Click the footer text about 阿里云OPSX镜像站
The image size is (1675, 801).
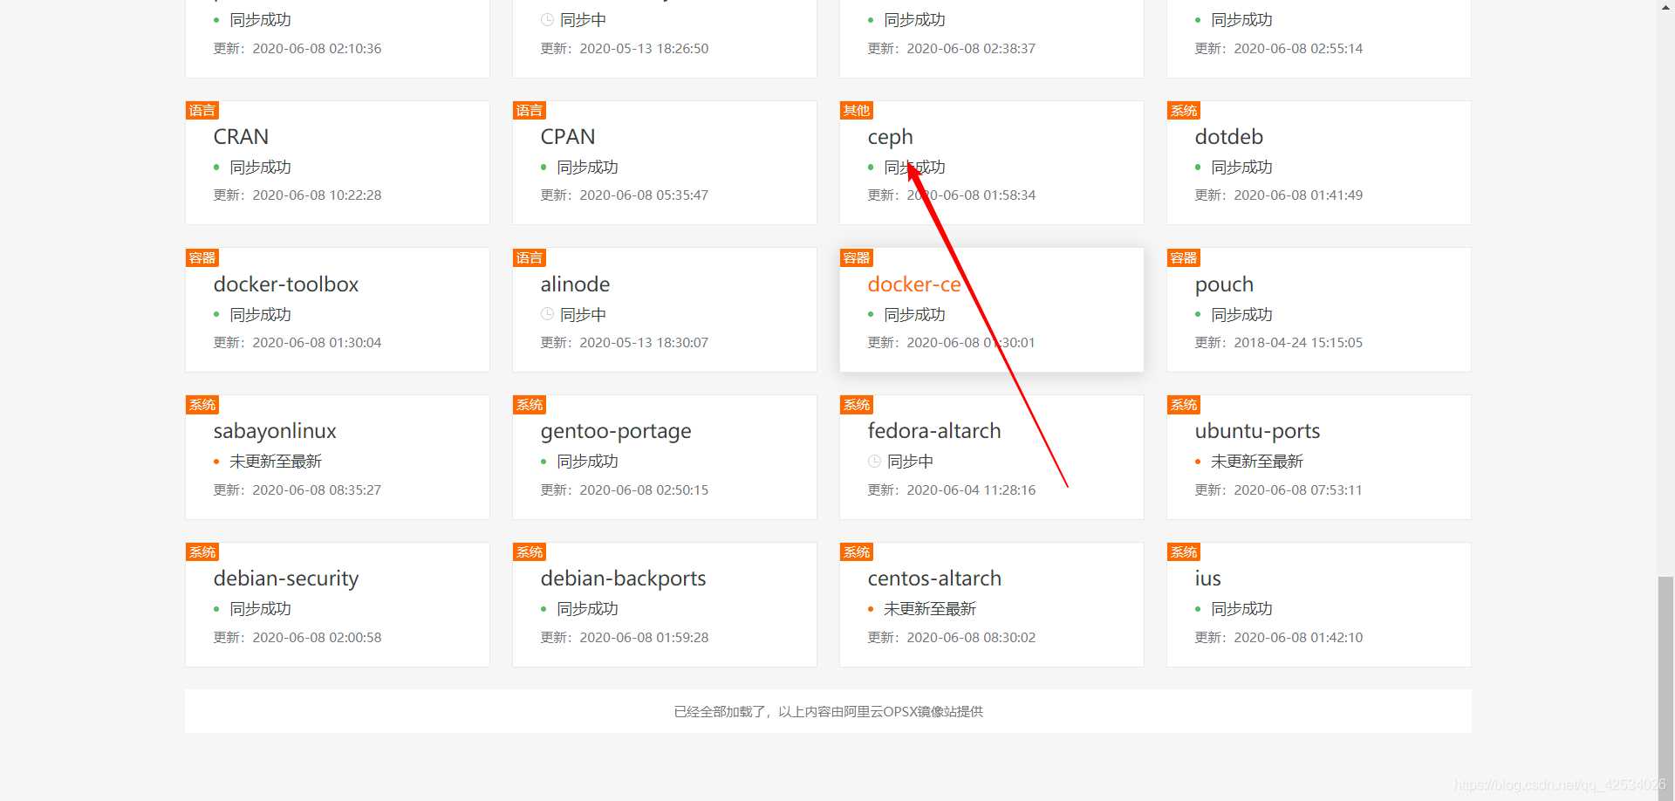pos(828,712)
